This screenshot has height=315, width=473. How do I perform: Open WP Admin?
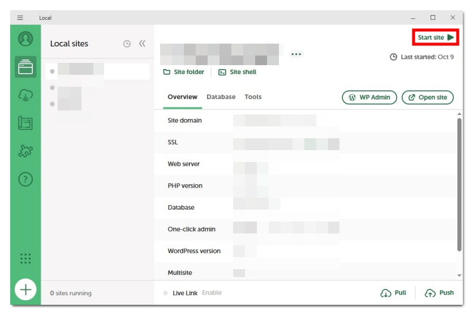click(x=369, y=97)
